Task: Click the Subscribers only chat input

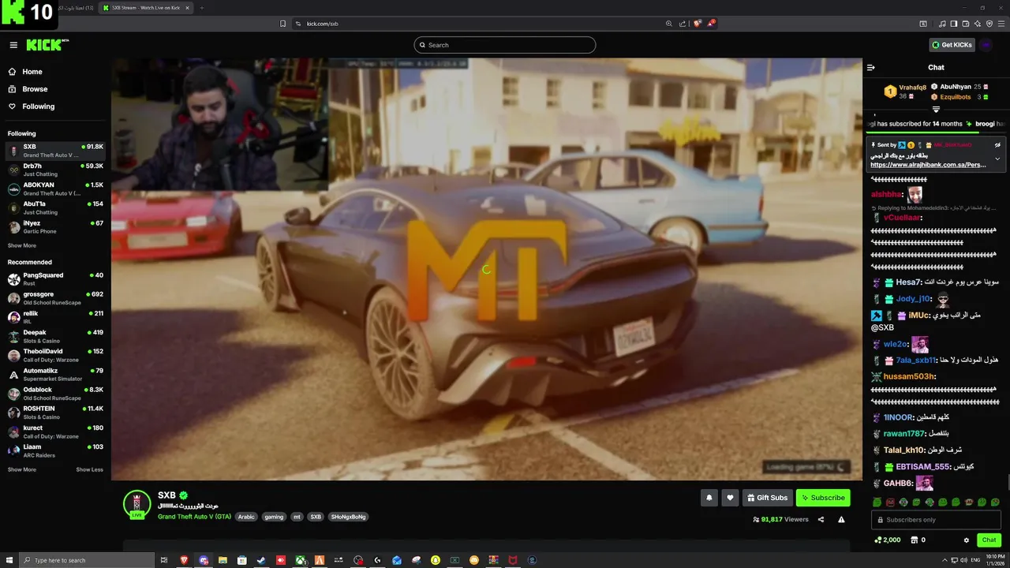Action: click(937, 520)
